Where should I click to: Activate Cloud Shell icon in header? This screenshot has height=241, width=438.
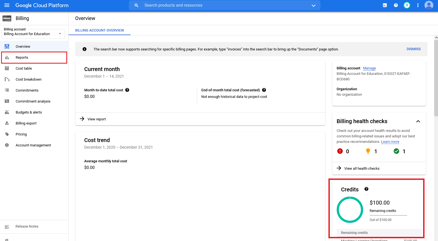click(x=385, y=5)
